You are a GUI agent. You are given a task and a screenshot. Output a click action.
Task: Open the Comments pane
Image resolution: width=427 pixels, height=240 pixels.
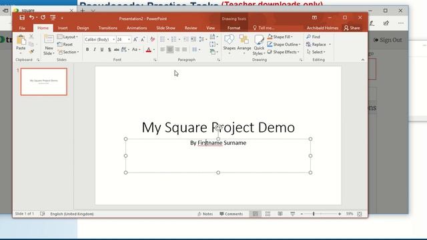click(x=232, y=214)
